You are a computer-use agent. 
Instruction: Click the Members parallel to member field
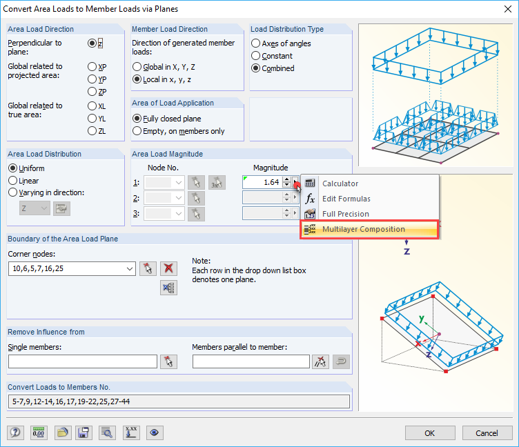251,361
